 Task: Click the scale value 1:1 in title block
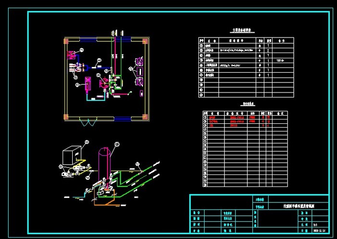(x=315, y=225)
